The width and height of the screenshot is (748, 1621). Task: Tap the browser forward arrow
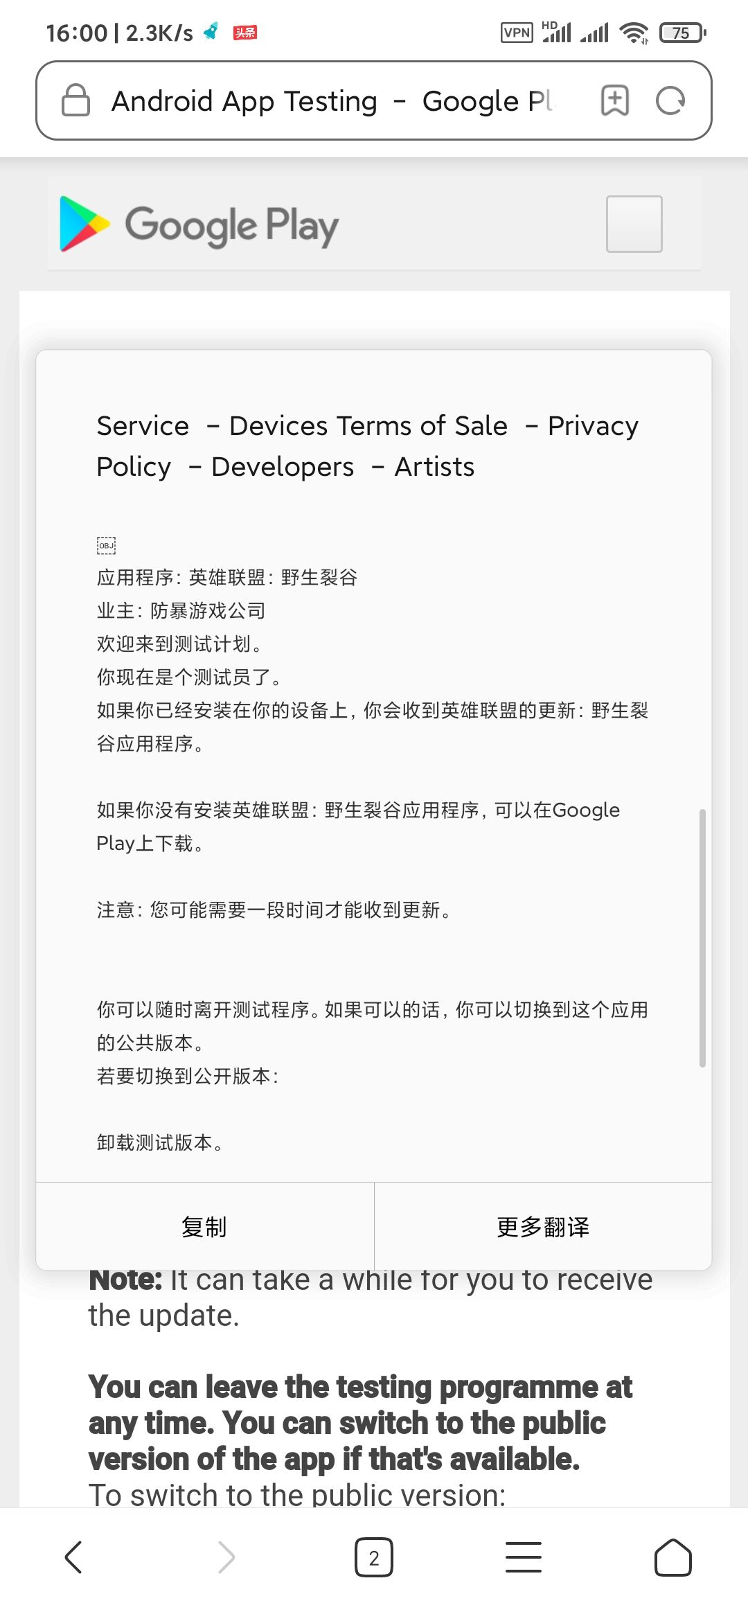(x=226, y=1557)
